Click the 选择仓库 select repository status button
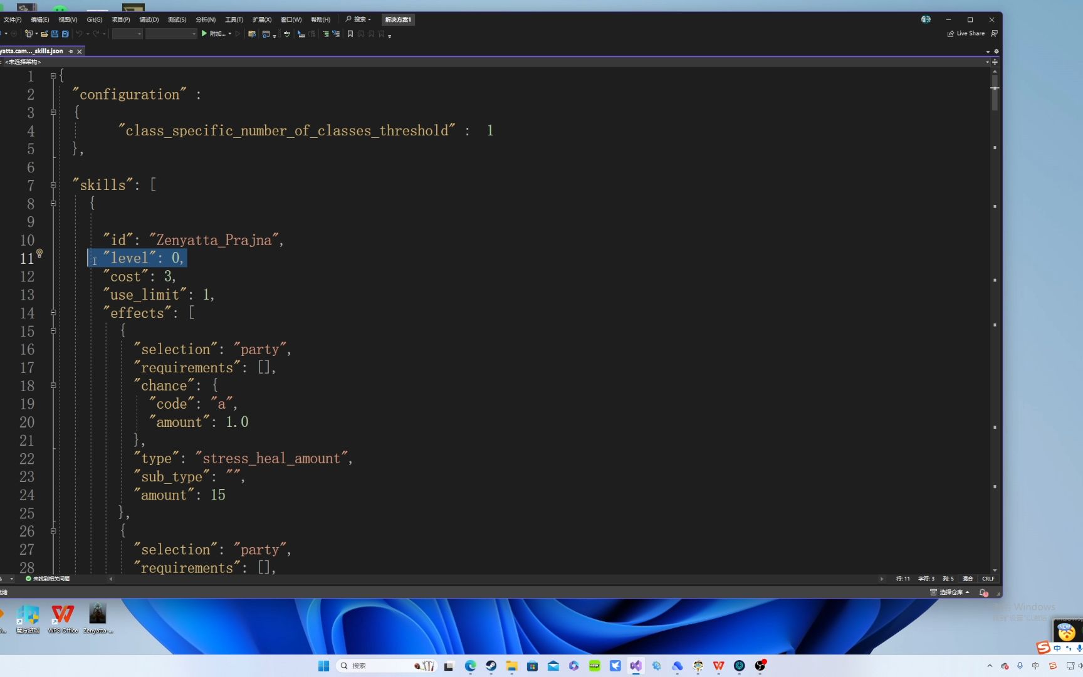 (950, 592)
